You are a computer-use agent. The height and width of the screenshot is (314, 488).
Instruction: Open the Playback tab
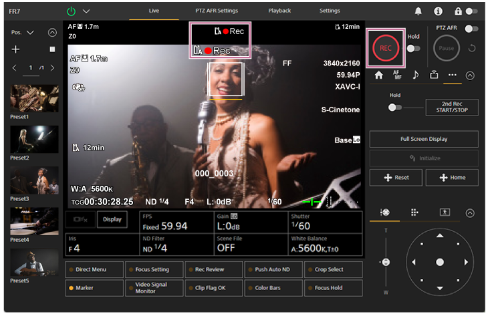[279, 11]
